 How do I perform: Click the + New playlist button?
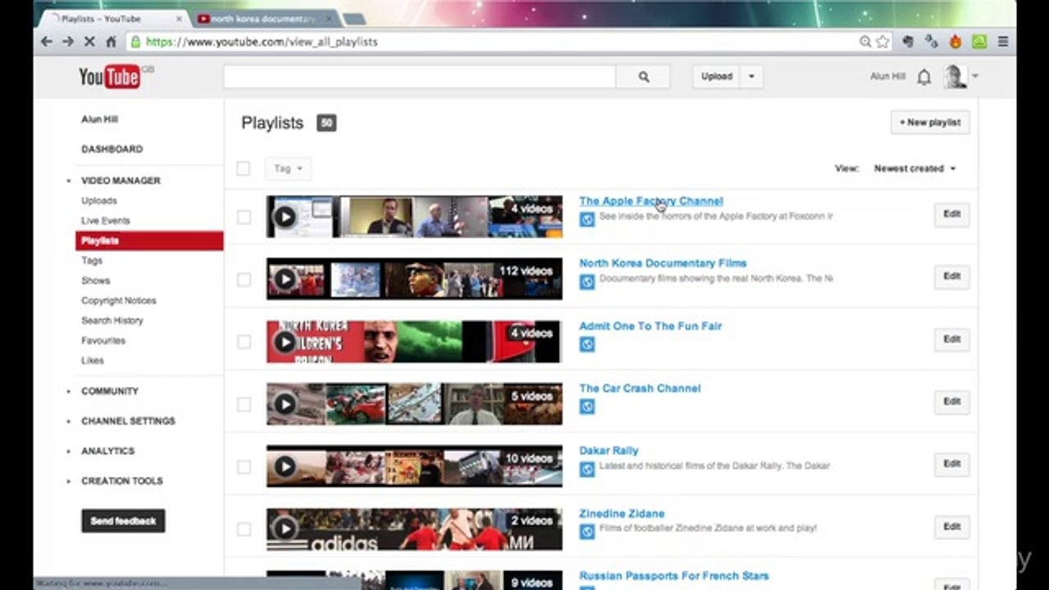[x=930, y=123]
